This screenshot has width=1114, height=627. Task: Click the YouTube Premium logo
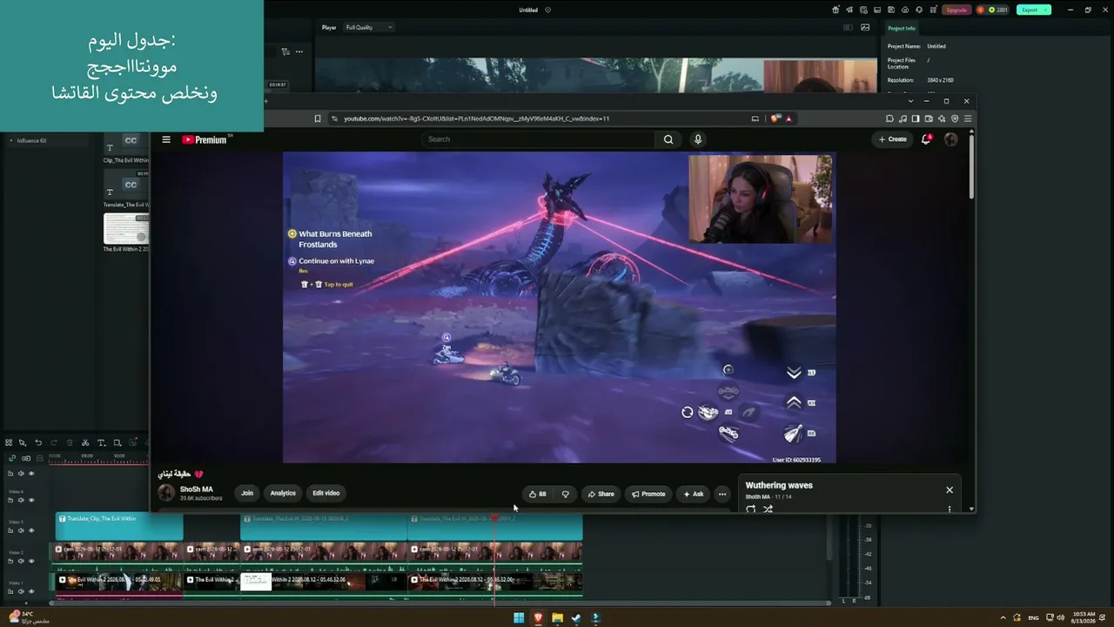click(205, 139)
